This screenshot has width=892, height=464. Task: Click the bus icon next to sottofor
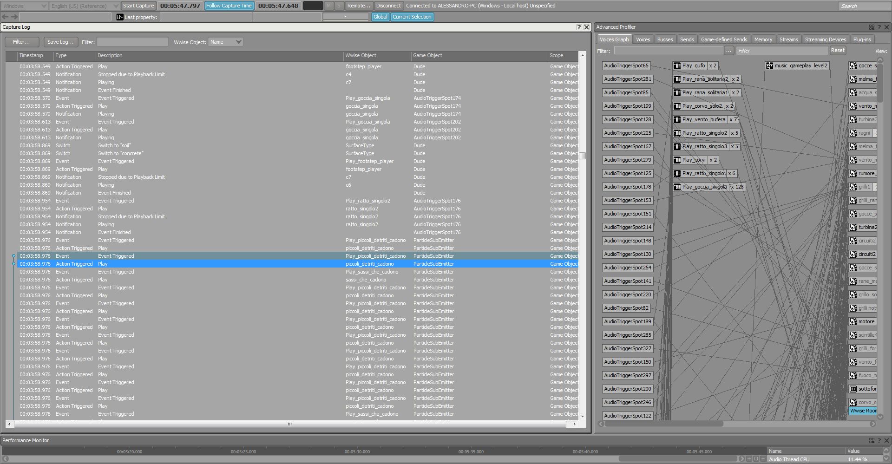[x=853, y=389]
